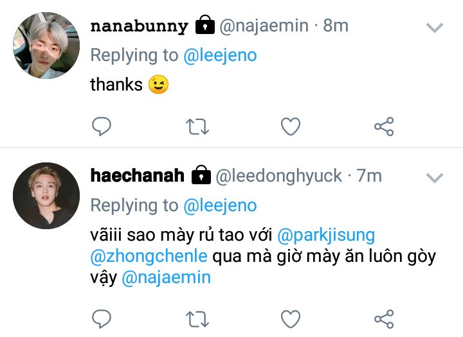
Task: Click the @leedonghyuck handle
Action: pyautogui.click(x=278, y=177)
